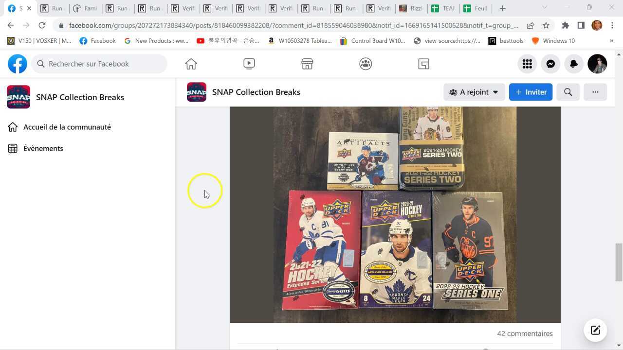The width and height of the screenshot is (623, 350).
Task: Open the group's more options button
Action: [x=595, y=92]
